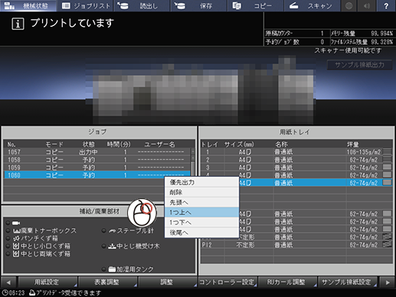Open help with the question mark icon
Screen dimensions: 396x297
point(386,5)
